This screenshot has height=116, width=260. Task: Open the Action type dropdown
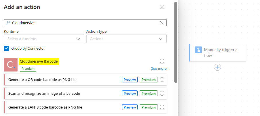point(126,39)
